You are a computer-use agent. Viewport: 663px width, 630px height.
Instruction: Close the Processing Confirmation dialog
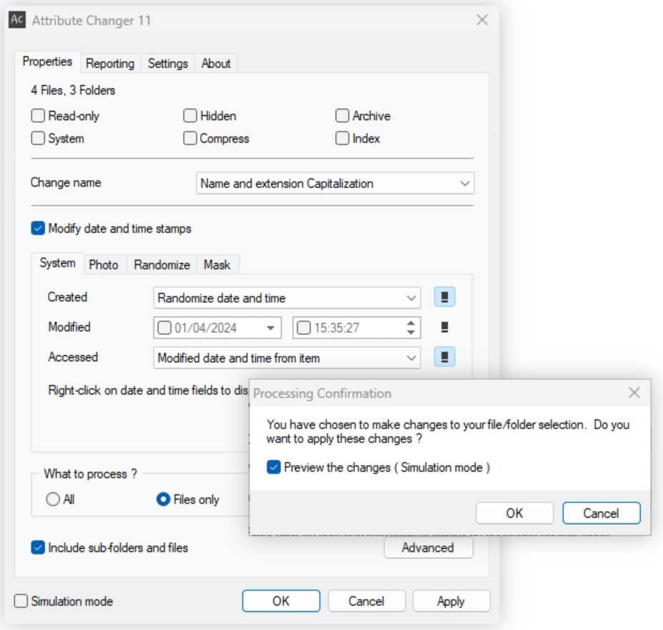coord(634,393)
